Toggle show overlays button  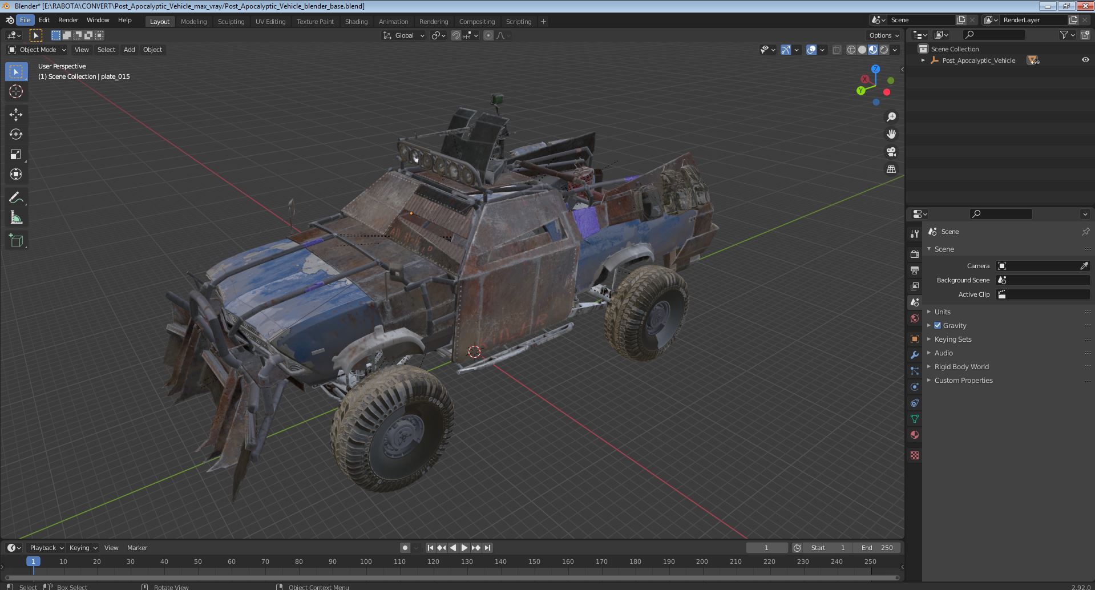(x=811, y=50)
